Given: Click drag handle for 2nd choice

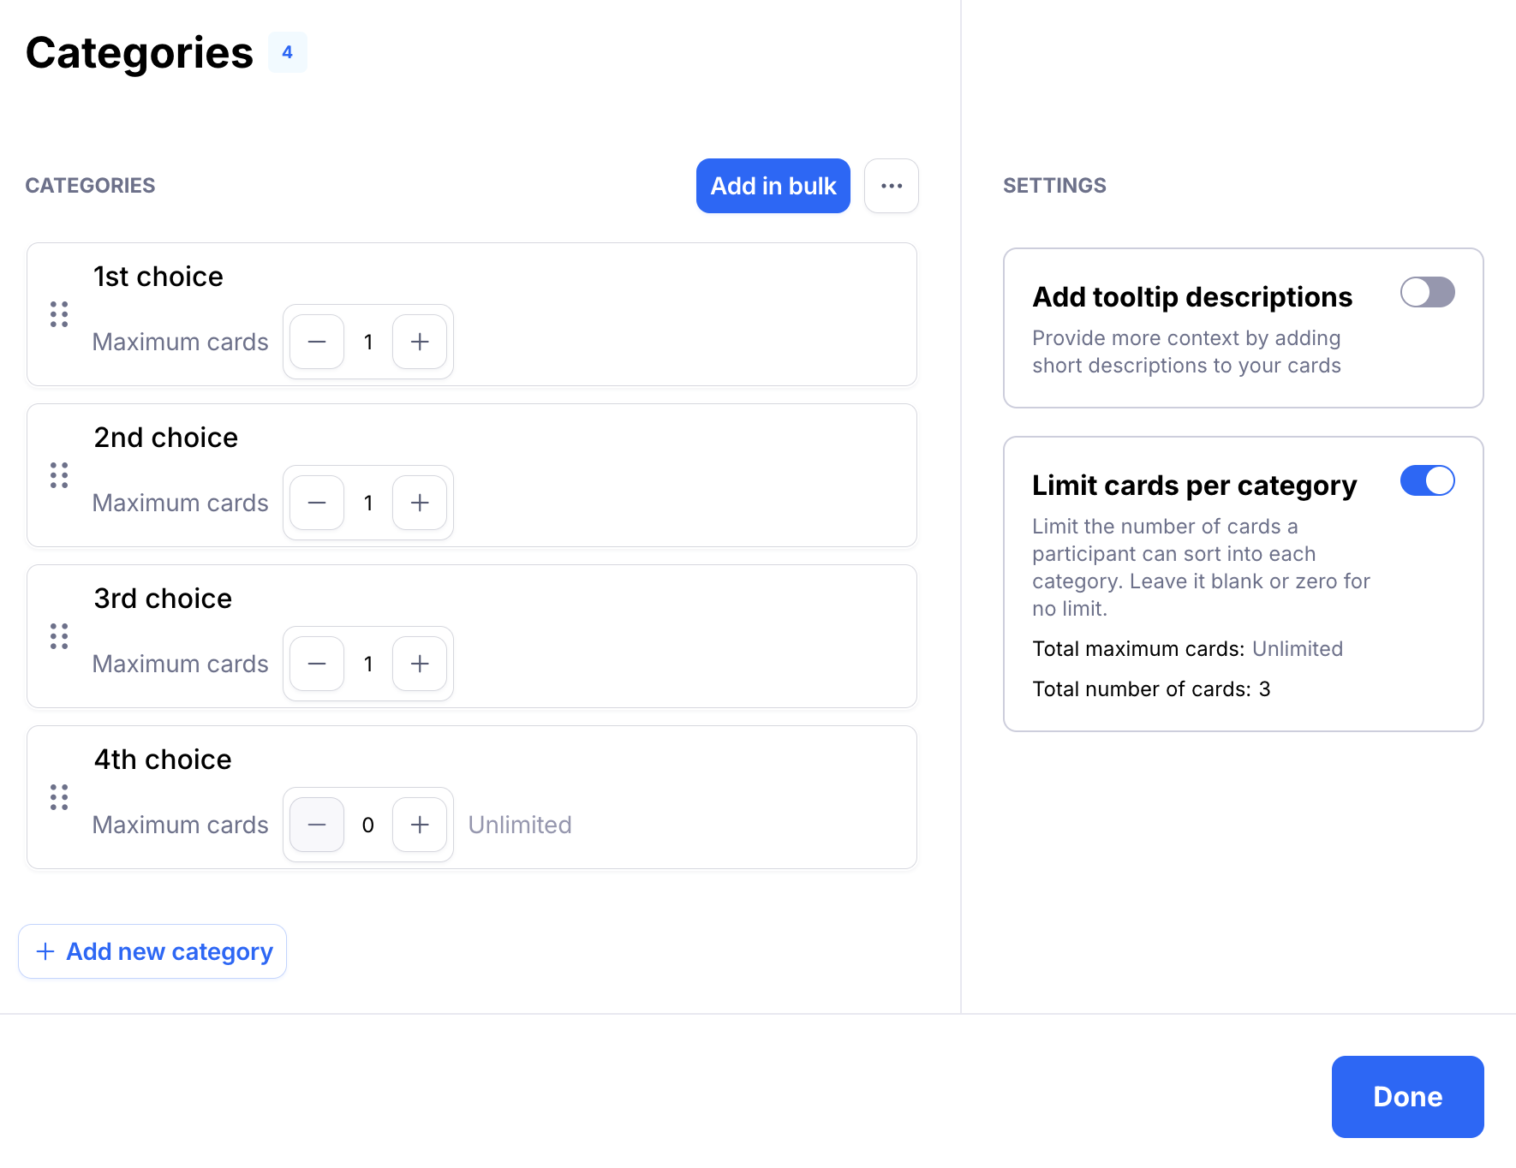Looking at the screenshot, I should [x=59, y=475].
